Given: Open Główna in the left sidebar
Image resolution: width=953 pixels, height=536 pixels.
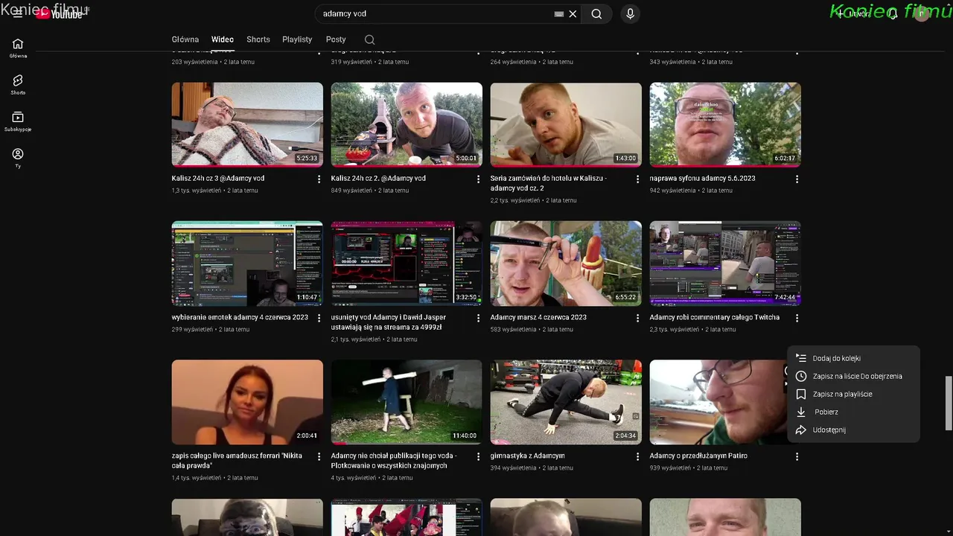Looking at the screenshot, I should pyautogui.click(x=18, y=48).
